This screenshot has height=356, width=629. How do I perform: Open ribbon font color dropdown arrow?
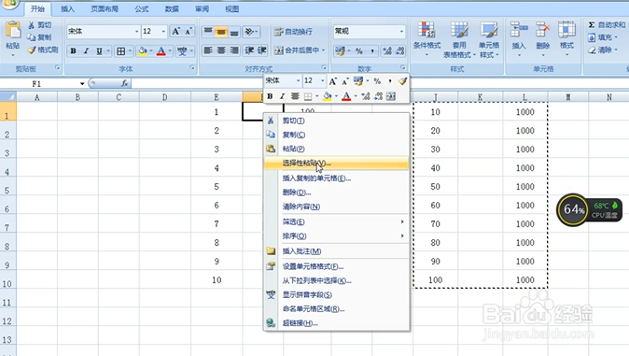pyautogui.click(x=170, y=51)
